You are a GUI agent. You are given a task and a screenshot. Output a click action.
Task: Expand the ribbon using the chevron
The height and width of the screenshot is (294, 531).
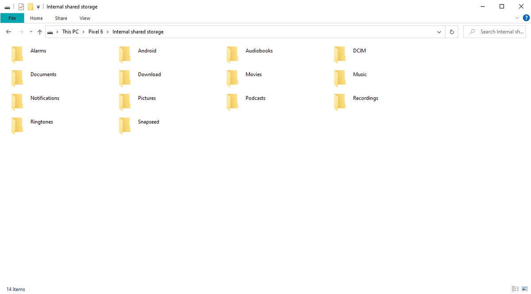point(517,18)
